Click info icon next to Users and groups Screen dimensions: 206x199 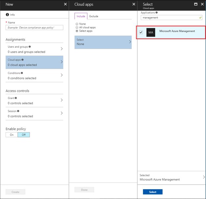pyautogui.click(x=30, y=47)
